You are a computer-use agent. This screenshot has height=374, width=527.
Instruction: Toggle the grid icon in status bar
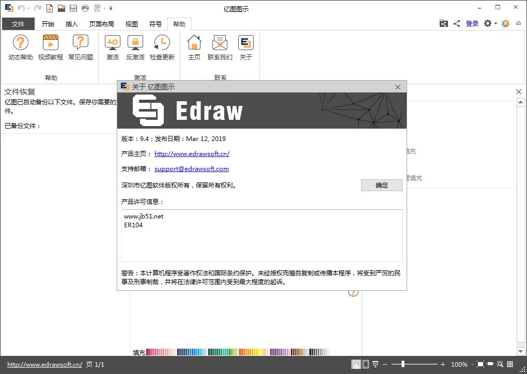click(x=510, y=364)
